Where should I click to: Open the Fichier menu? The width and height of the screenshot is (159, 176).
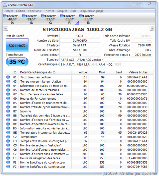tap(9, 11)
